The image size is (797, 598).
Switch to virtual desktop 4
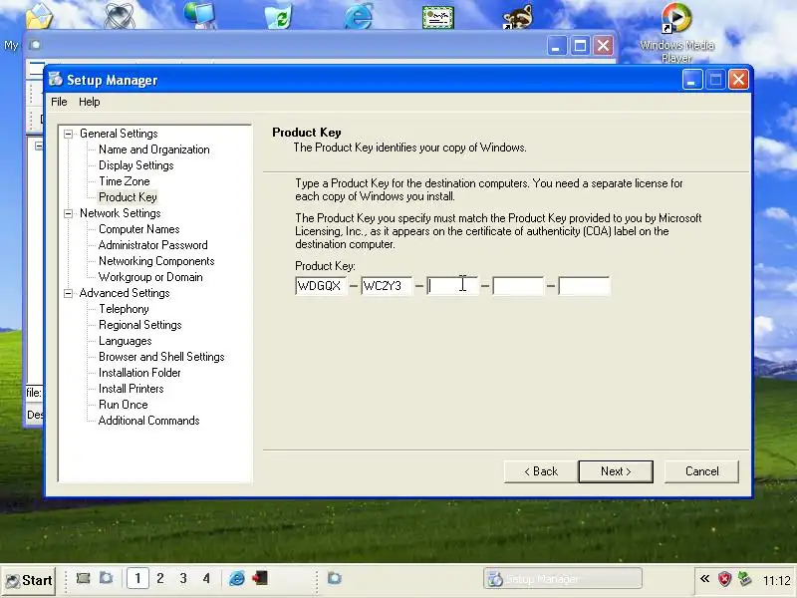click(x=206, y=579)
